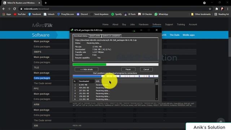Open the Training nav item

pos(181,25)
